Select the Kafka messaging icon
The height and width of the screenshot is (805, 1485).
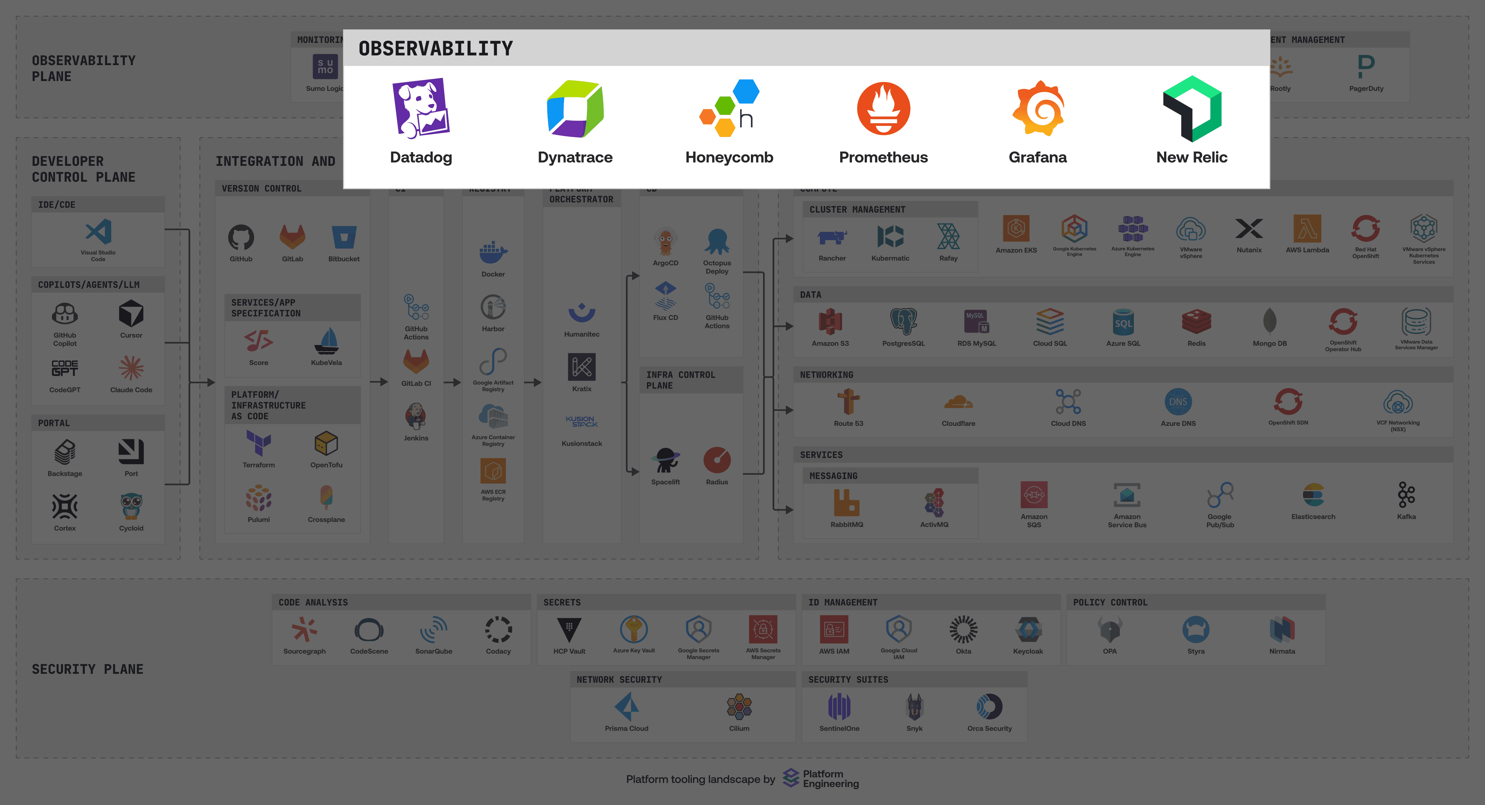click(1406, 494)
